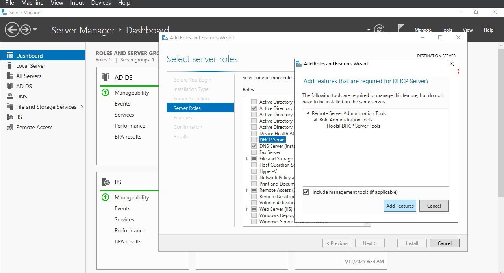Click the forward navigation arrow in Server Manager
This screenshot has width=504, height=273.
26,30
